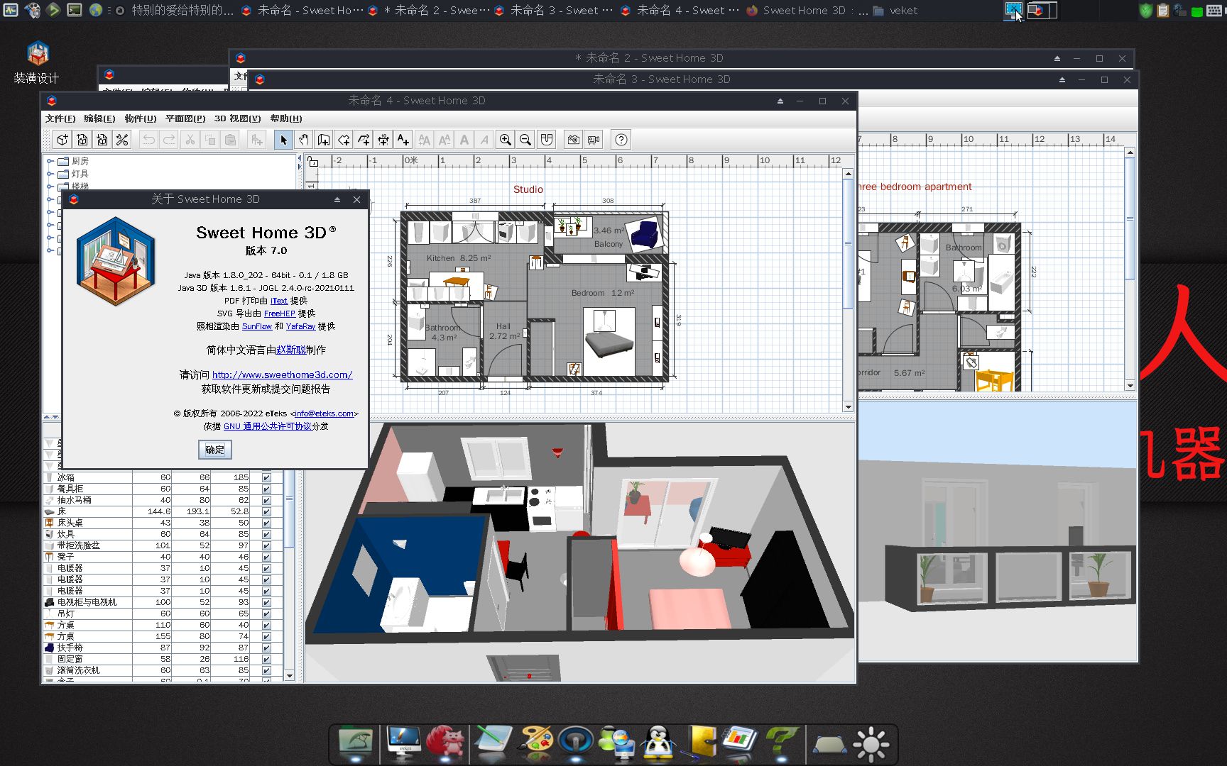Click the iText link

279,301
